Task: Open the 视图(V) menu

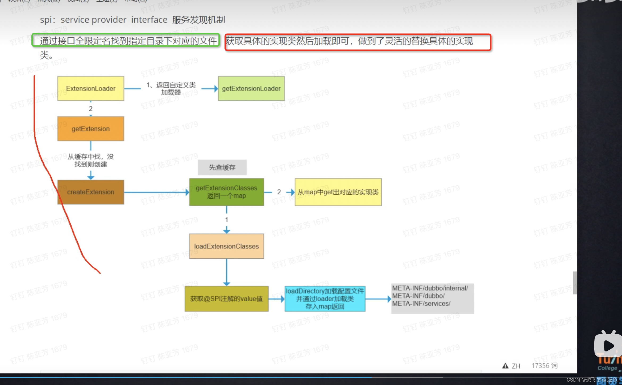Action: point(78,1)
